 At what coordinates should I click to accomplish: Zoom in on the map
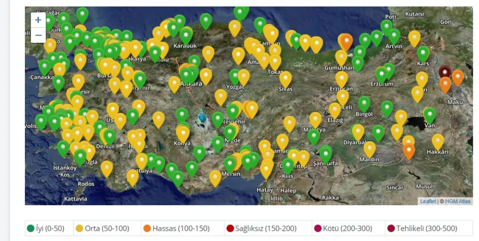[38, 20]
